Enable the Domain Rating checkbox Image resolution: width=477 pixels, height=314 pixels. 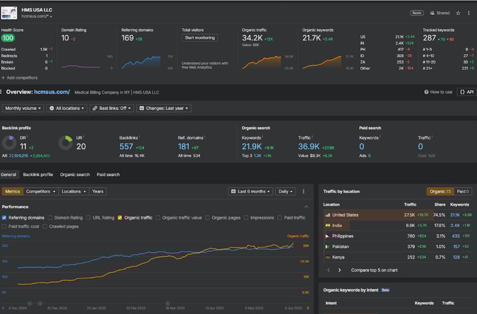[x=50, y=218]
